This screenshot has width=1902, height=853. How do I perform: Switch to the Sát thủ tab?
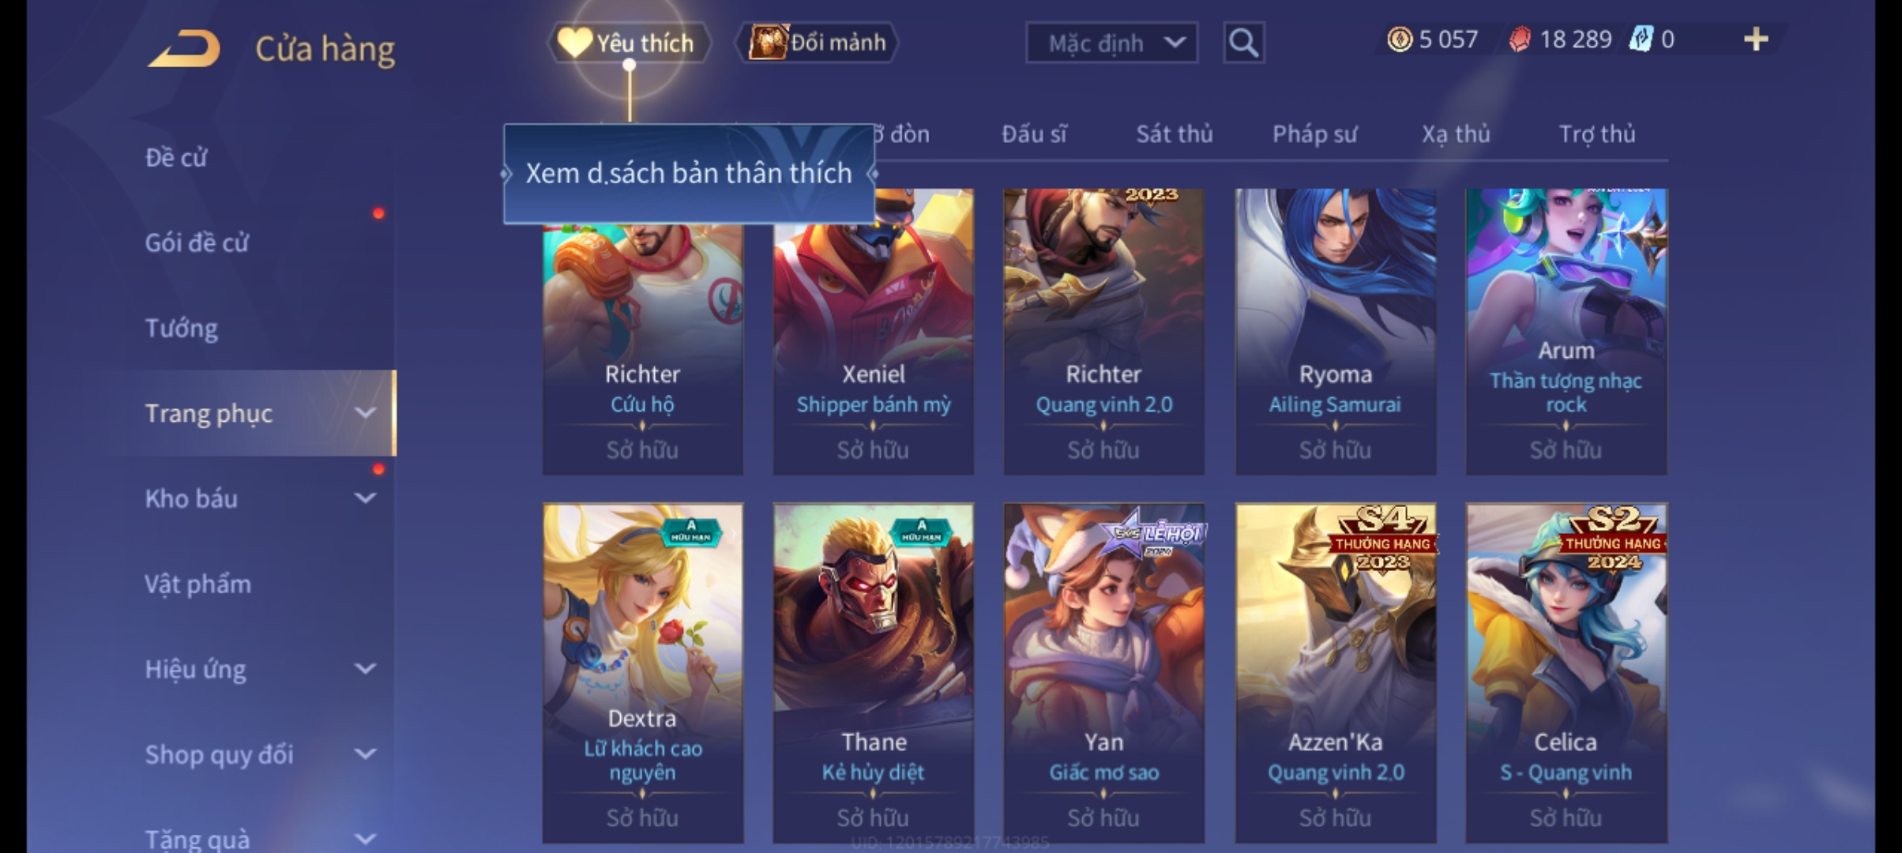tap(1174, 134)
